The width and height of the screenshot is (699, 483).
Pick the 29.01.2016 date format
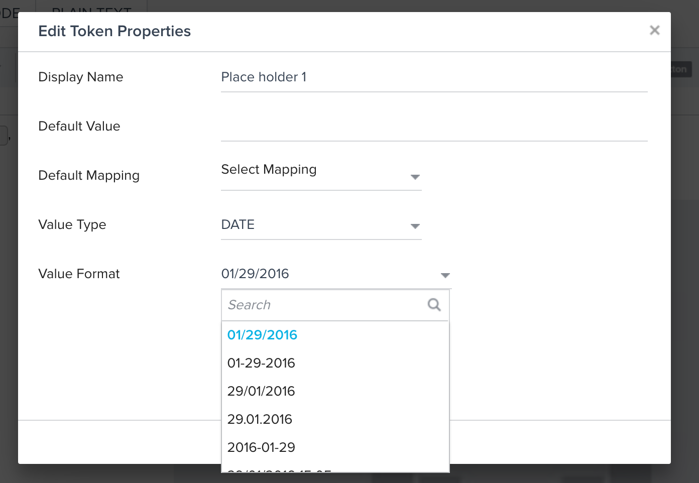click(x=335, y=419)
